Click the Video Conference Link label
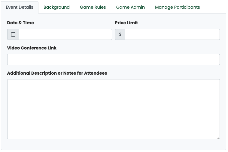228x152 pixels. pos(32,48)
